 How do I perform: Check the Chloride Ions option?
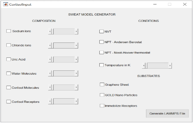coord(9,45)
